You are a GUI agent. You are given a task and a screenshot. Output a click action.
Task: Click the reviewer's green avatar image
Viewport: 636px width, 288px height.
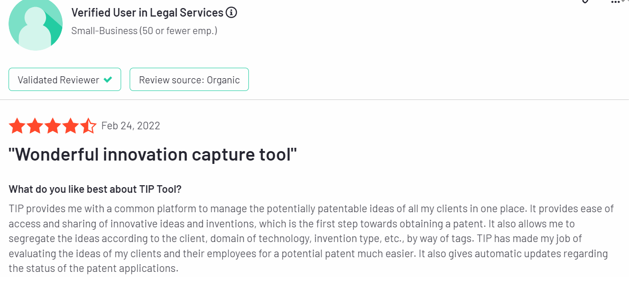click(36, 24)
